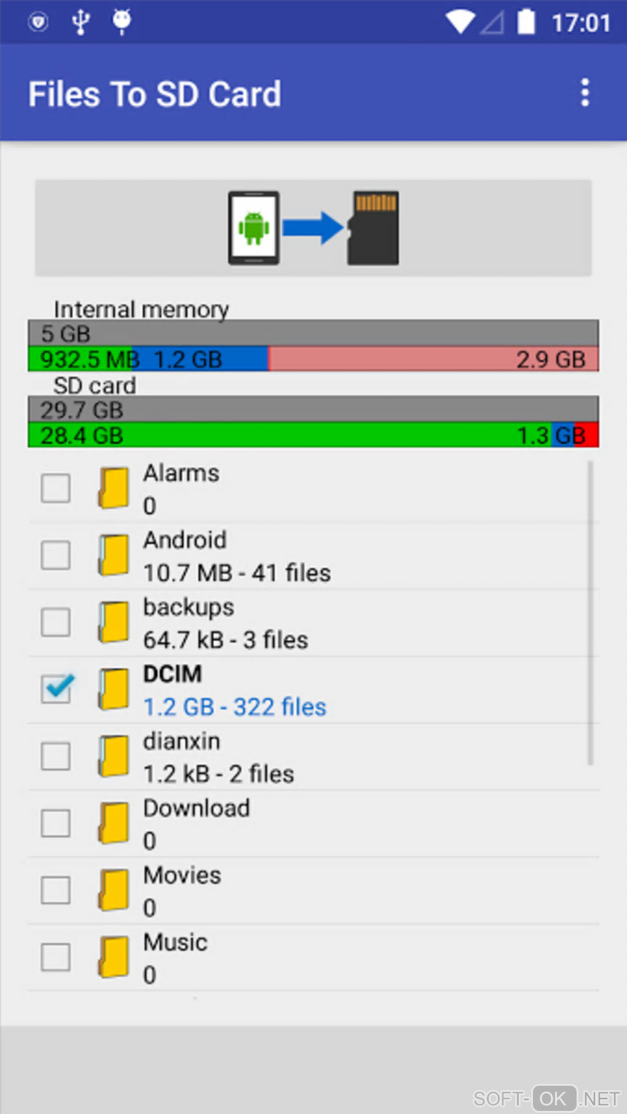Tap the USB status bar icon
Viewport: 627px width, 1114px height.
[x=81, y=22]
